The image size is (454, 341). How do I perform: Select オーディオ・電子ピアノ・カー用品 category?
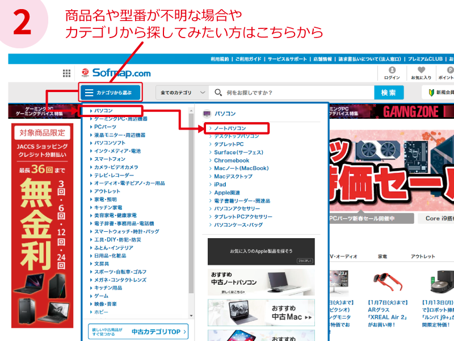click(x=129, y=183)
